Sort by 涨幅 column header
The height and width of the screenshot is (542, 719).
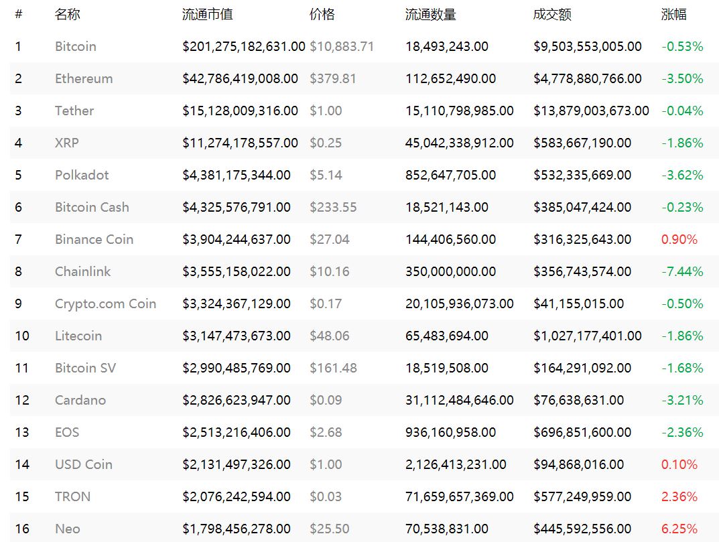(673, 14)
